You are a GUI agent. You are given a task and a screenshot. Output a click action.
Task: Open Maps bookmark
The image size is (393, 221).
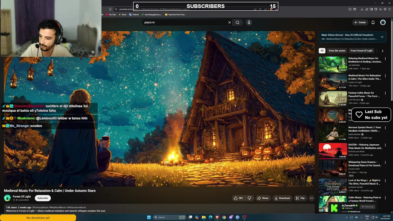point(122,14)
